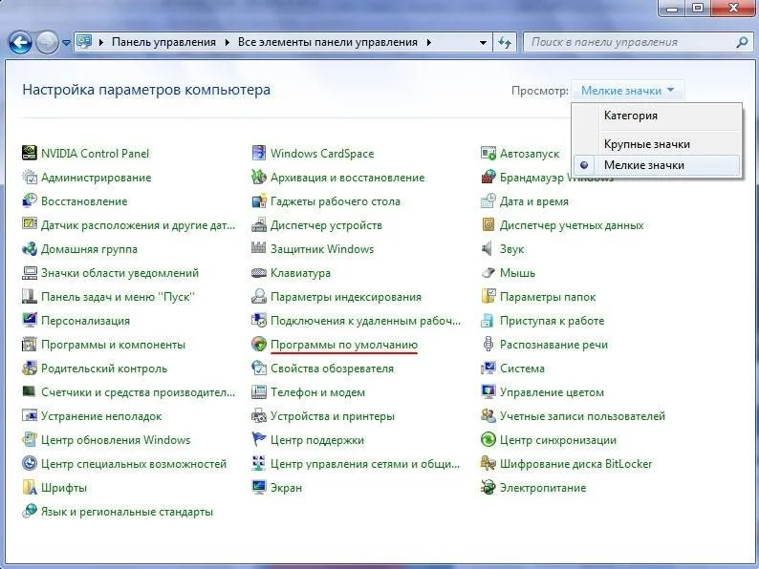
Task: Expand the arrow before Панель управления breadcrumb
Action: tap(100, 43)
